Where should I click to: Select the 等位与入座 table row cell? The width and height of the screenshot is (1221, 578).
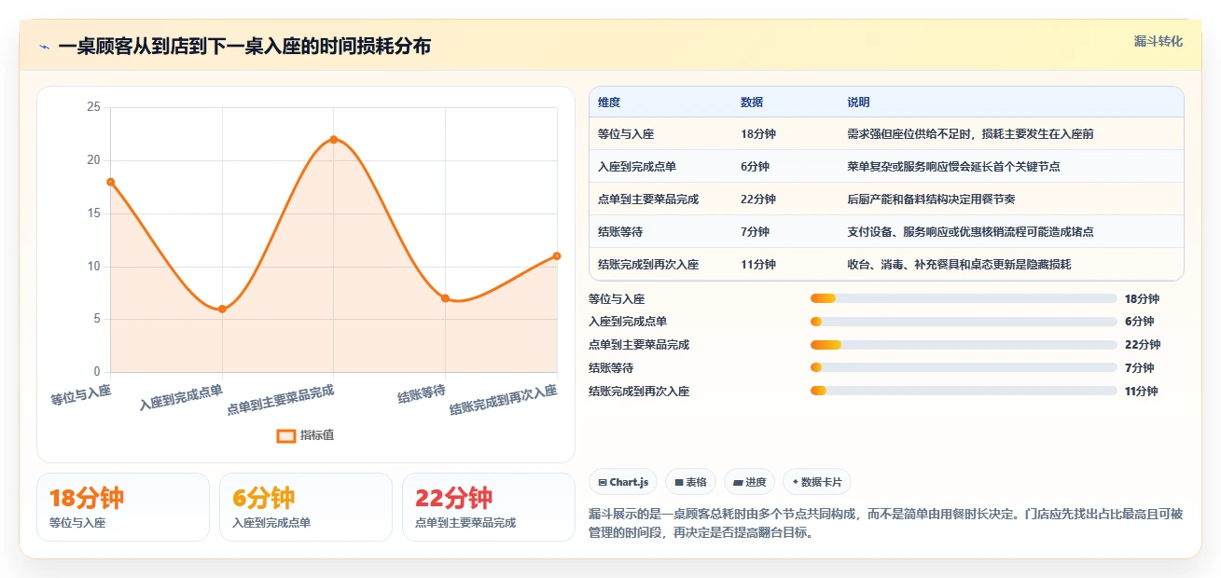tap(626, 134)
